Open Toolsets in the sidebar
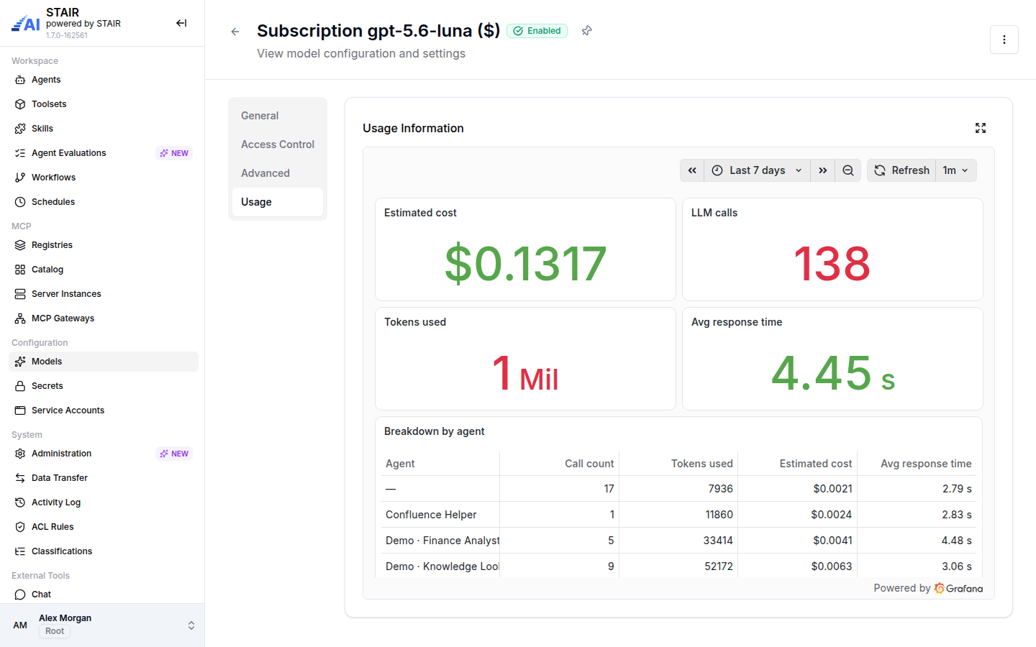 point(104,104)
